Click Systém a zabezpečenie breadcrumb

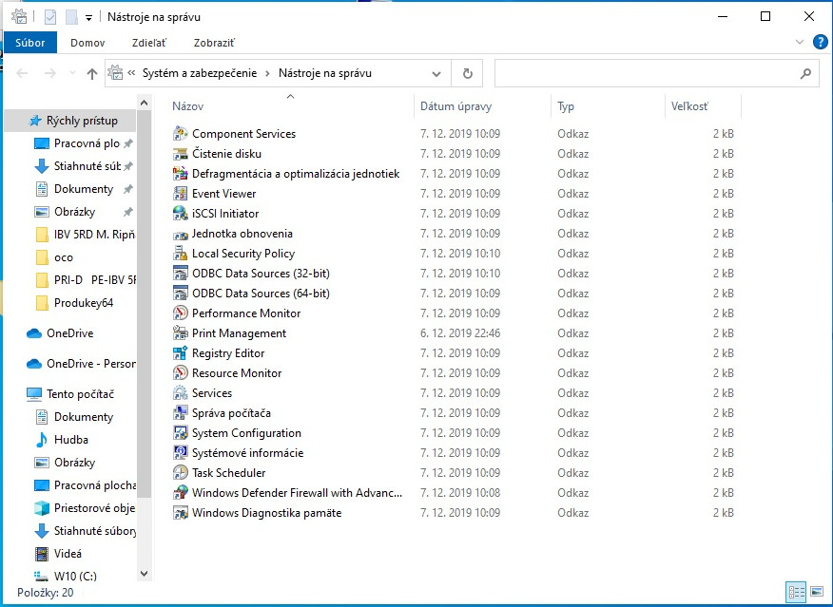(200, 73)
